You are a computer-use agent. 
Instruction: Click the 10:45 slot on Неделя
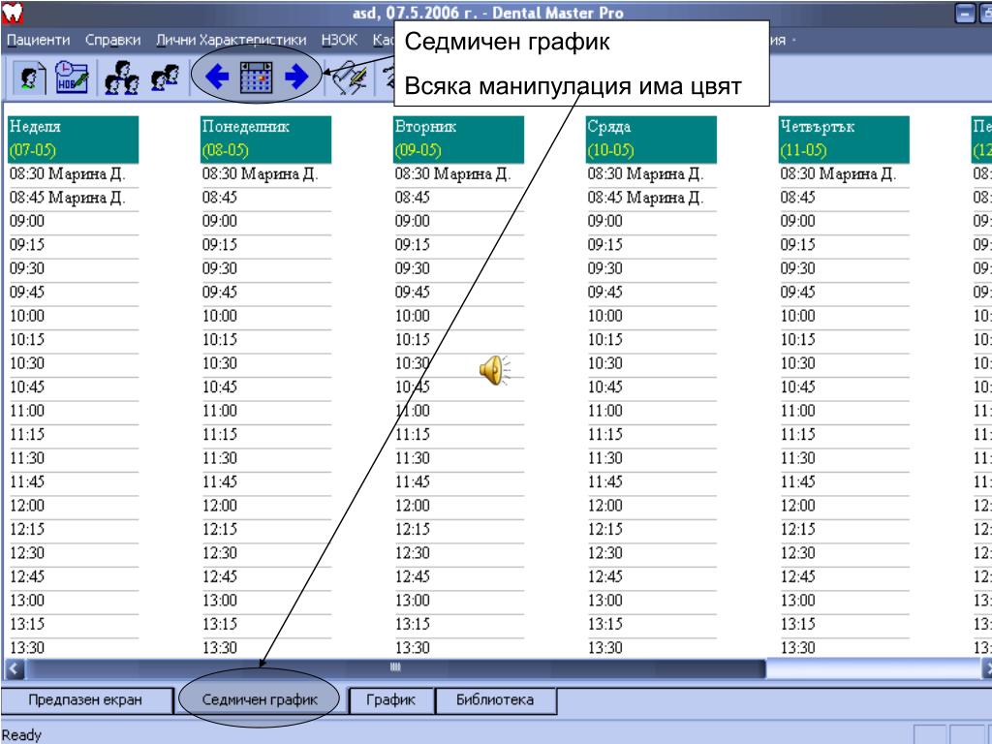click(74, 387)
